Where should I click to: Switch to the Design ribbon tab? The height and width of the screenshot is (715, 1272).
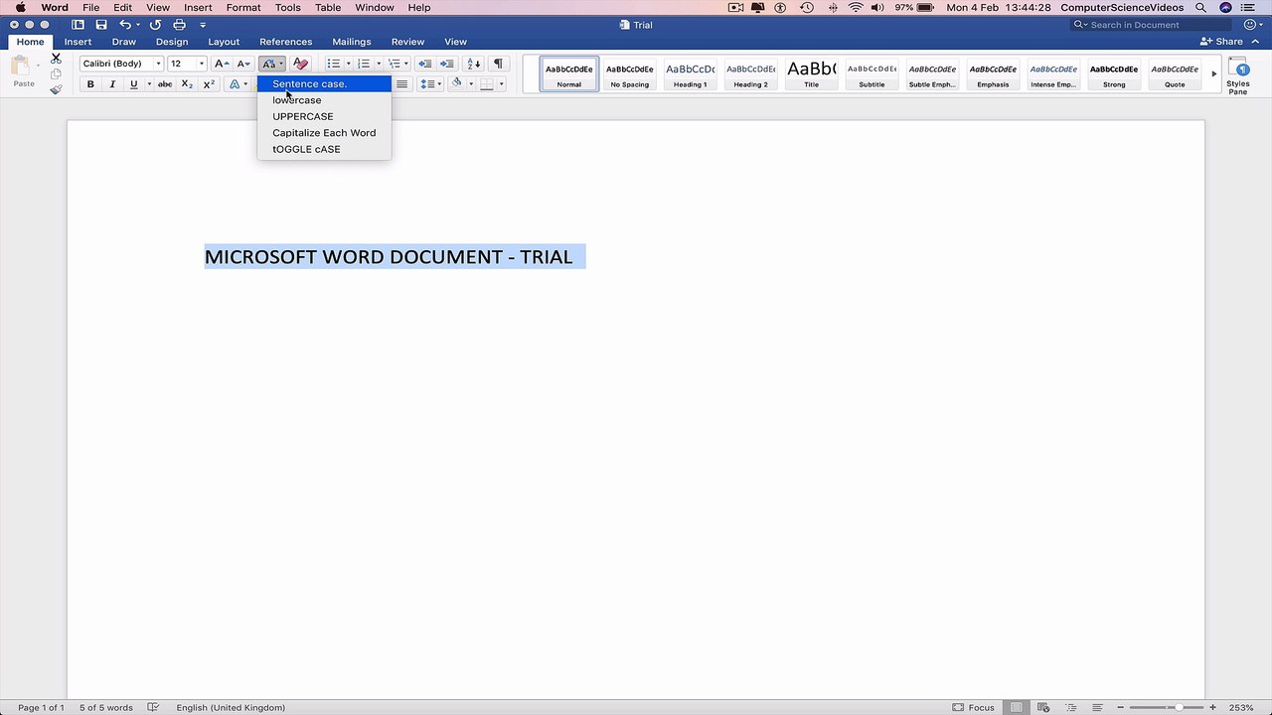(x=172, y=42)
